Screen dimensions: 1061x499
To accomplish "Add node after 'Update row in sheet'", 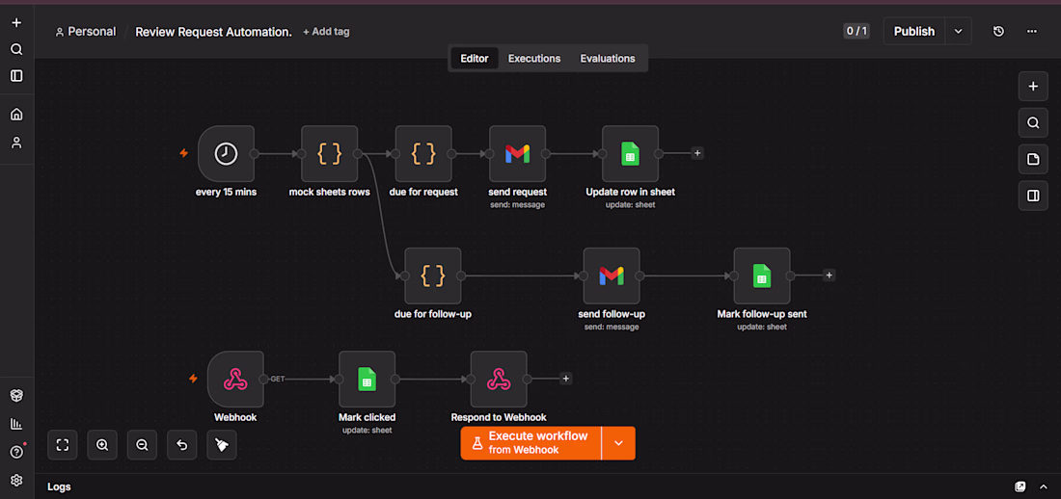I will (697, 153).
